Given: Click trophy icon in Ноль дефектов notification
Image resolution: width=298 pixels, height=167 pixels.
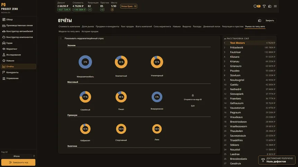Looking at the screenshot, I should pos(263,160).
